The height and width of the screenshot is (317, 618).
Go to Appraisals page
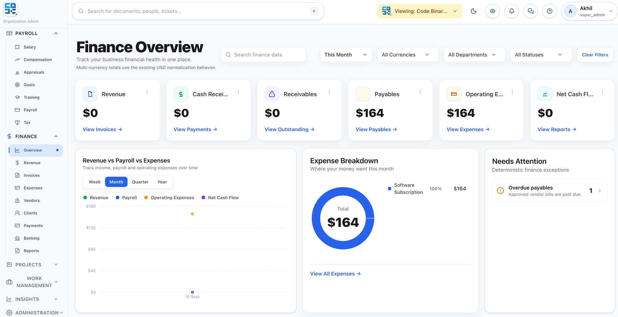36,72
